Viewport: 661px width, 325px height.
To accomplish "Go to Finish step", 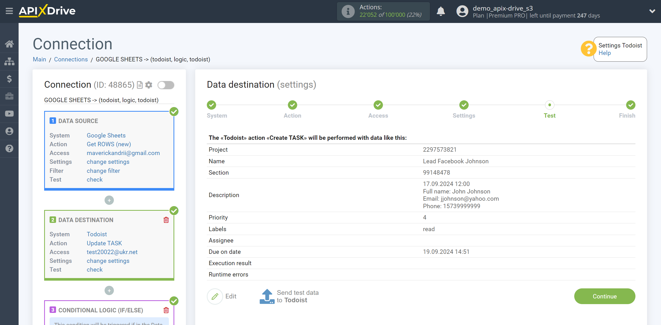I will coord(631,105).
